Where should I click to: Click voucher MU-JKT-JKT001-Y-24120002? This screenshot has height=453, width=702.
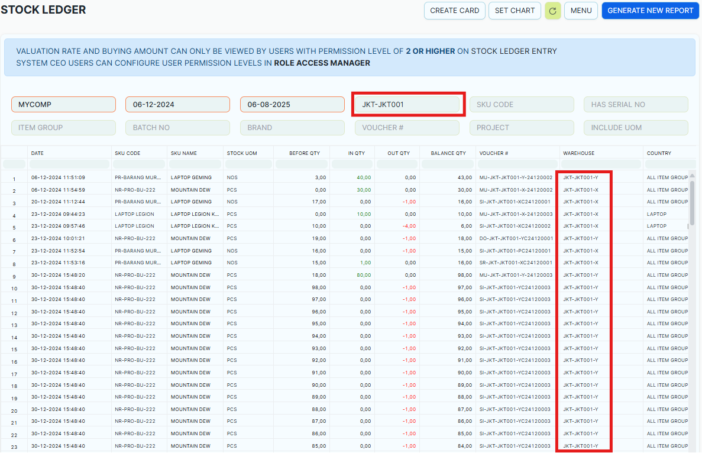tap(516, 177)
